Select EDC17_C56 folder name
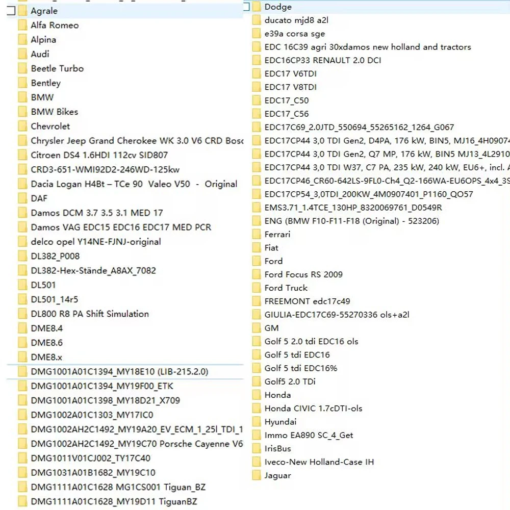Image resolution: width=510 pixels, height=510 pixels. (287, 114)
